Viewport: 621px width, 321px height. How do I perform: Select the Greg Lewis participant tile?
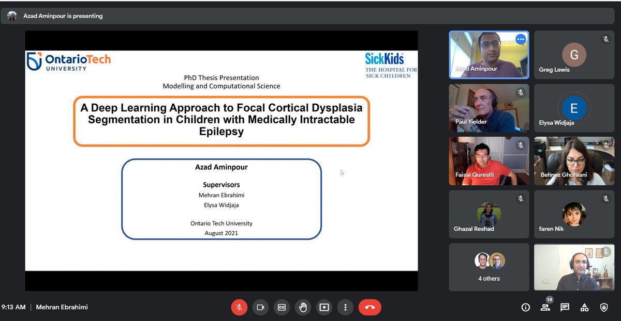tap(574, 54)
